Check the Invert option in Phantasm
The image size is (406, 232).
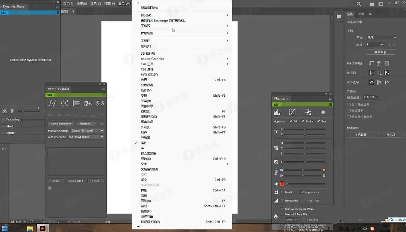click(282, 192)
